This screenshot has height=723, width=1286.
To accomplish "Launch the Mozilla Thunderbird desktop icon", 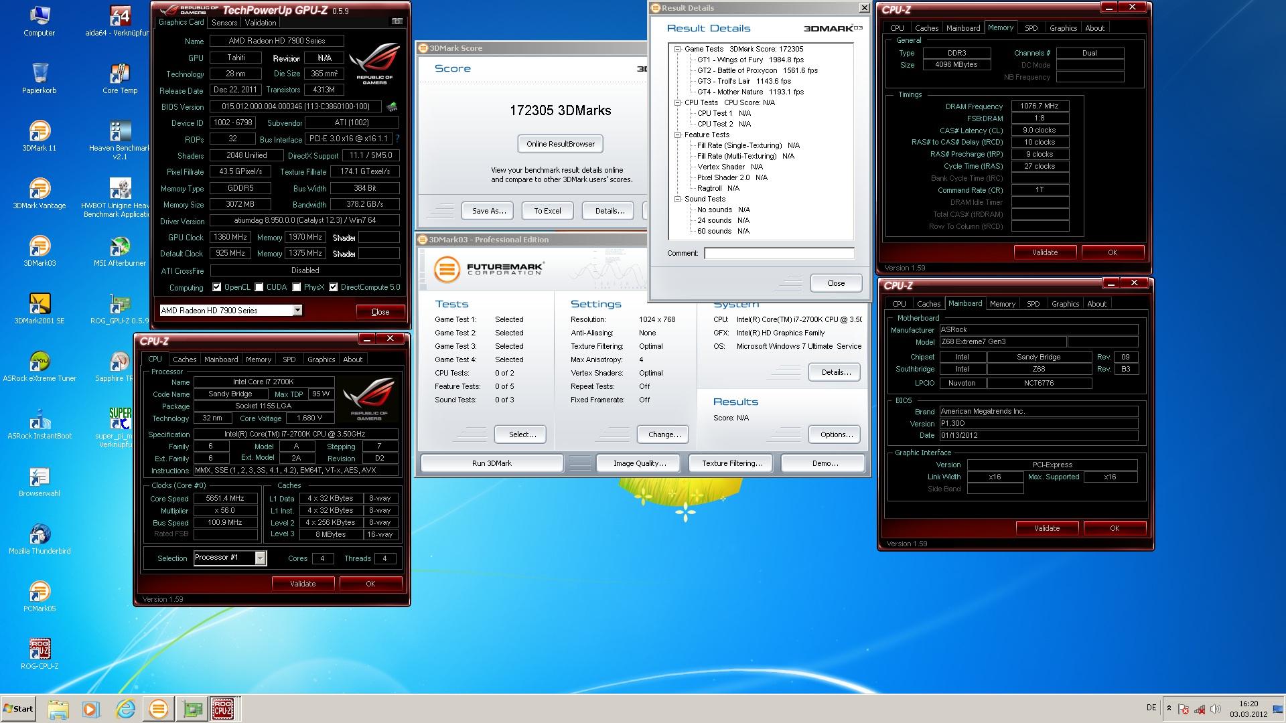I will click(40, 540).
